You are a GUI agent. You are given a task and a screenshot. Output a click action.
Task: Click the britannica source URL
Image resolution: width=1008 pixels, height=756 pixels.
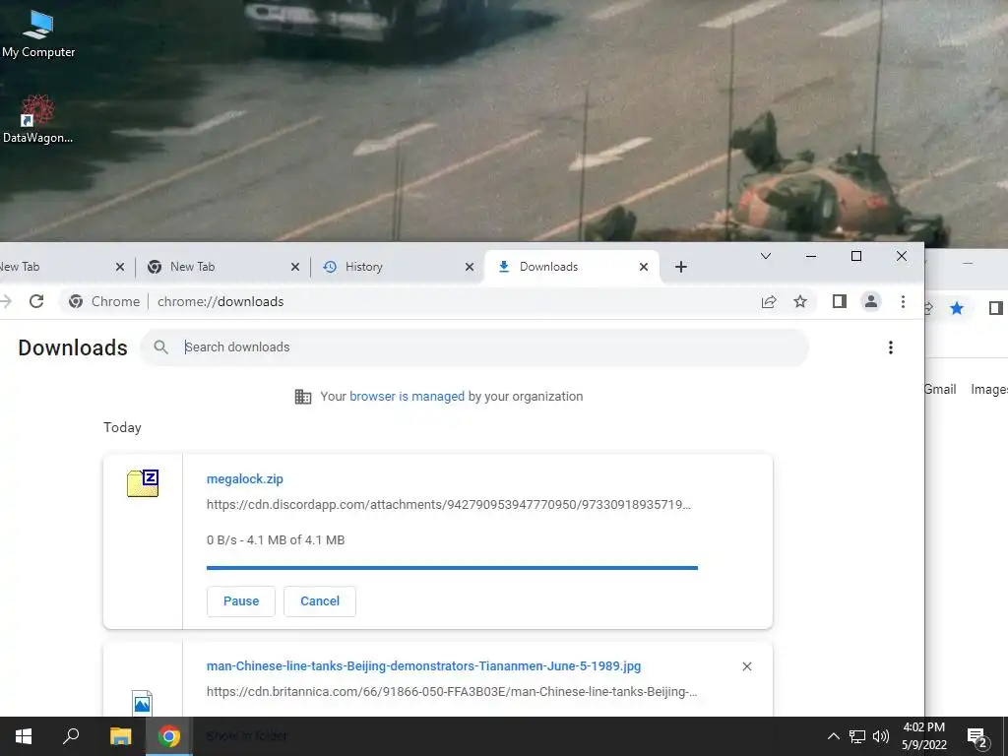click(451, 692)
